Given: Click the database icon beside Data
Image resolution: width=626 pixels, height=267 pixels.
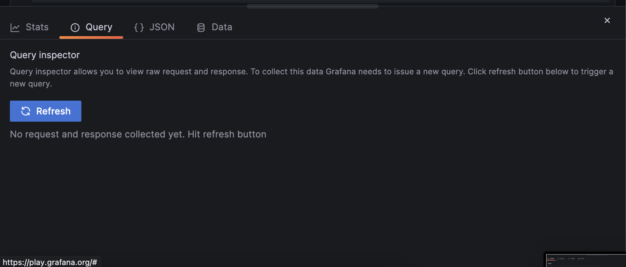Looking at the screenshot, I should (201, 28).
